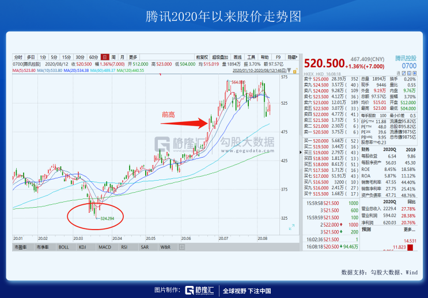
Task: Click the expand chart diagonal arrows icon
Action: pos(291,227)
